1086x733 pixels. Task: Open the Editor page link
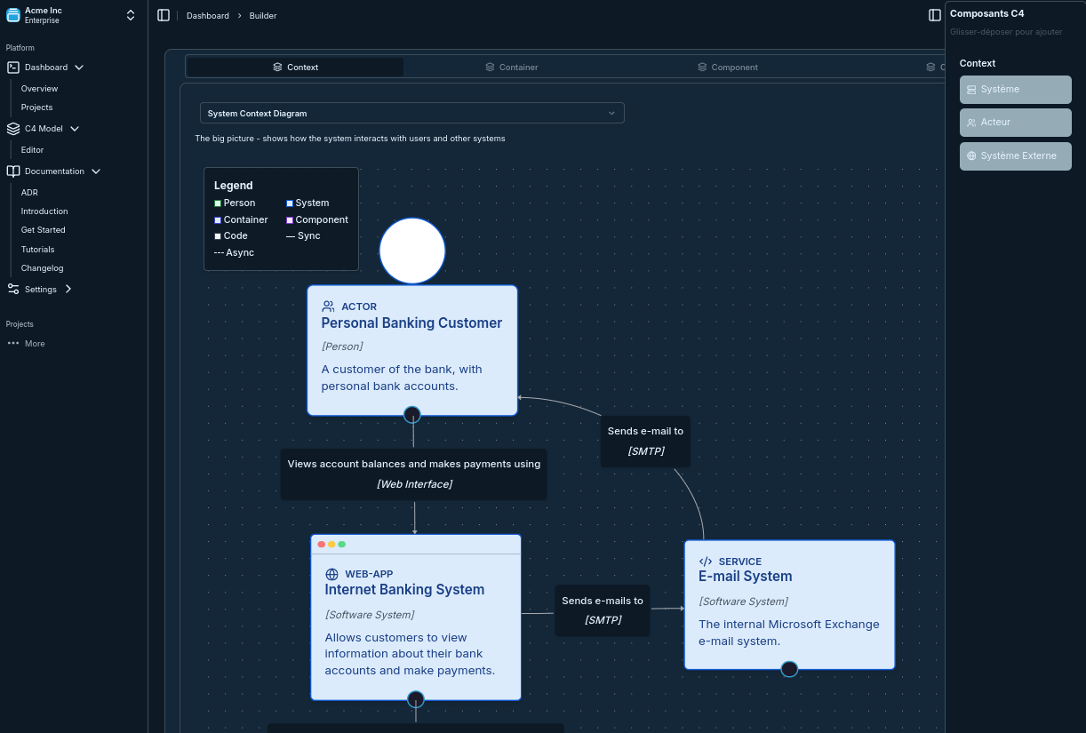tap(32, 150)
